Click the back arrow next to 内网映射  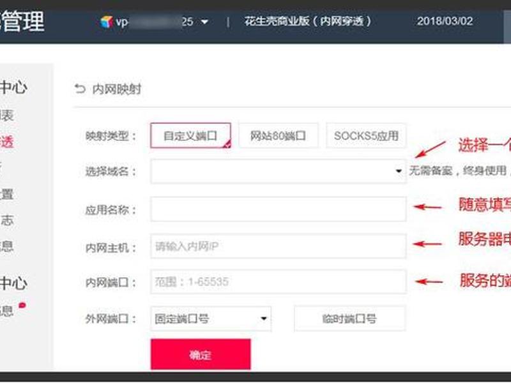(80, 89)
